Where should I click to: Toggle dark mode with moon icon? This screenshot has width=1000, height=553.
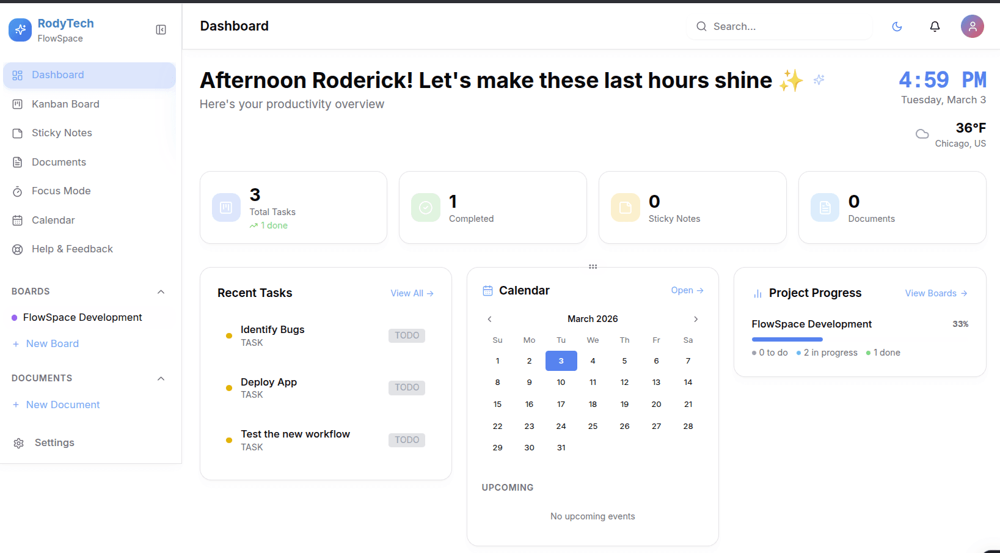(x=897, y=26)
